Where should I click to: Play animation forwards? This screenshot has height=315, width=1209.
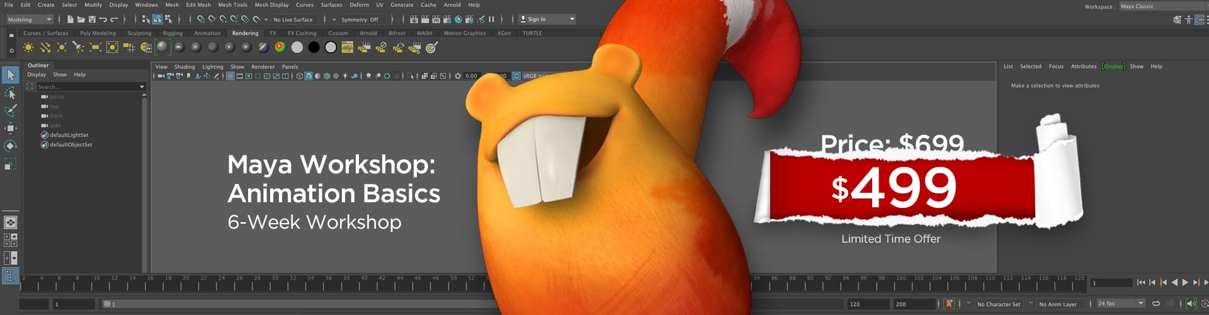click(1185, 283)
